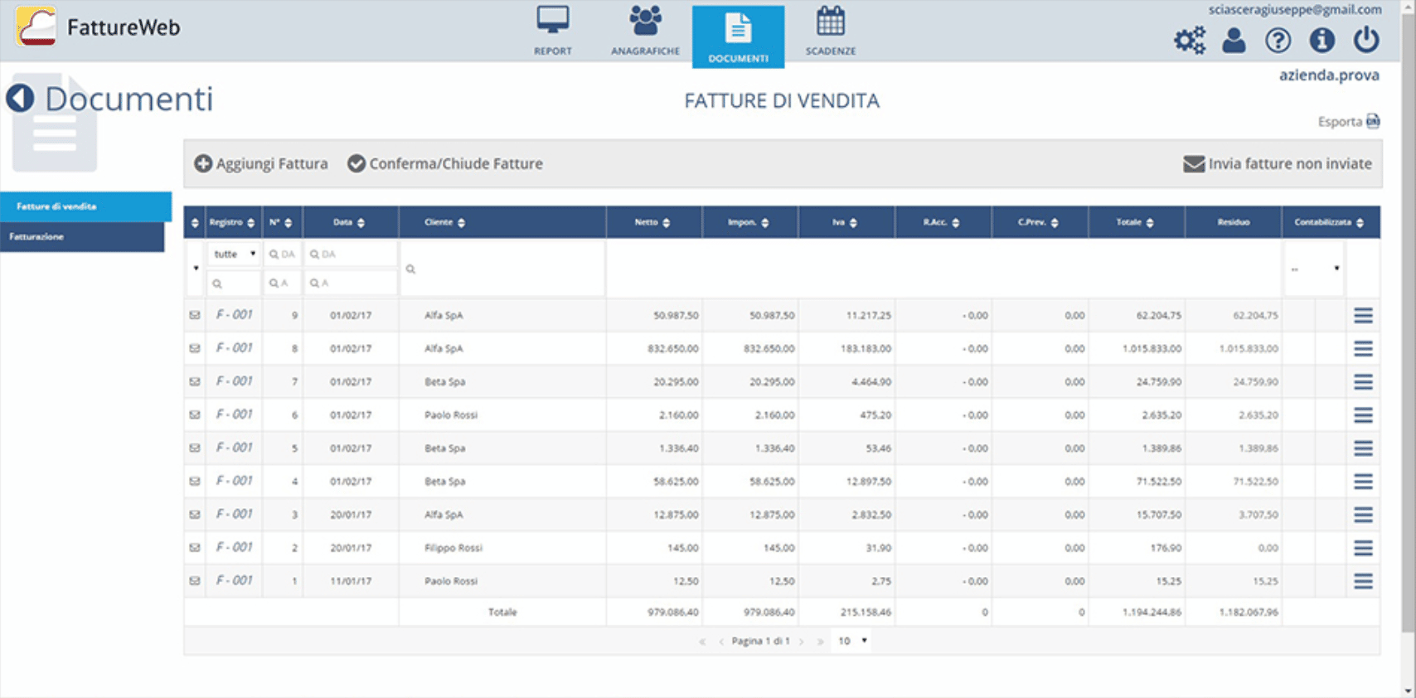The image size is (1416, 698).
Task: Click the back arrow beside Documenti
Action: coord(21,99)
